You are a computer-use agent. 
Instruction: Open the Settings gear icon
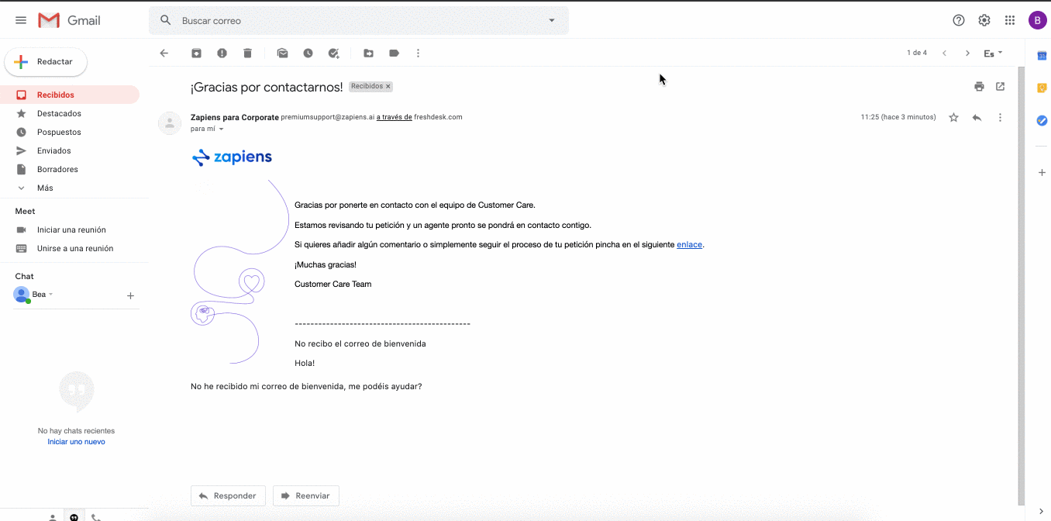[984, 20]
